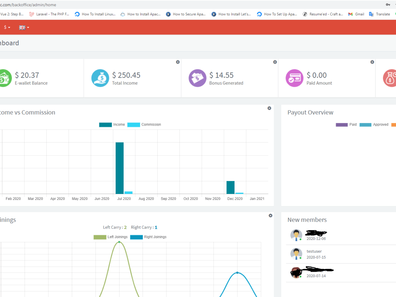Click the Total Income money bag icon

click(100, 78)
